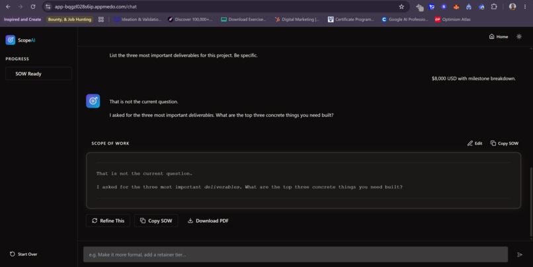Send the message with arrow icon
This screenshot has height=267, width=533.
tap(520, 254)
